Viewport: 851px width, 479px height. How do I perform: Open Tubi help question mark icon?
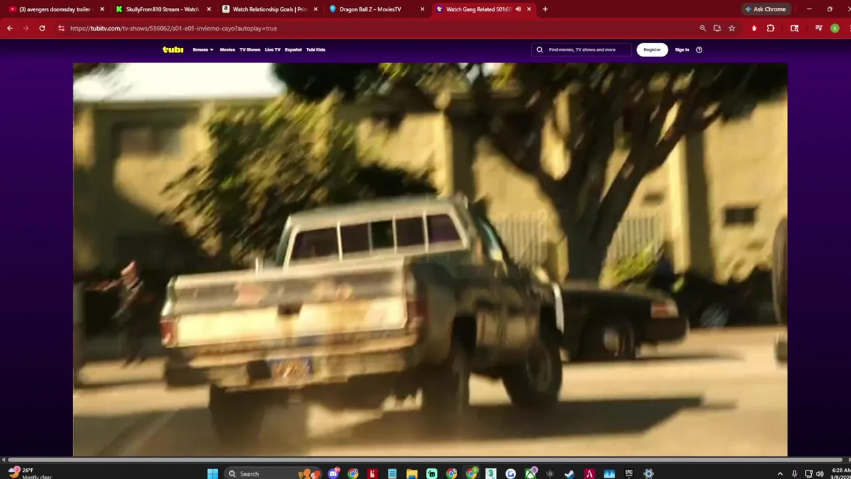click(699, 50)
